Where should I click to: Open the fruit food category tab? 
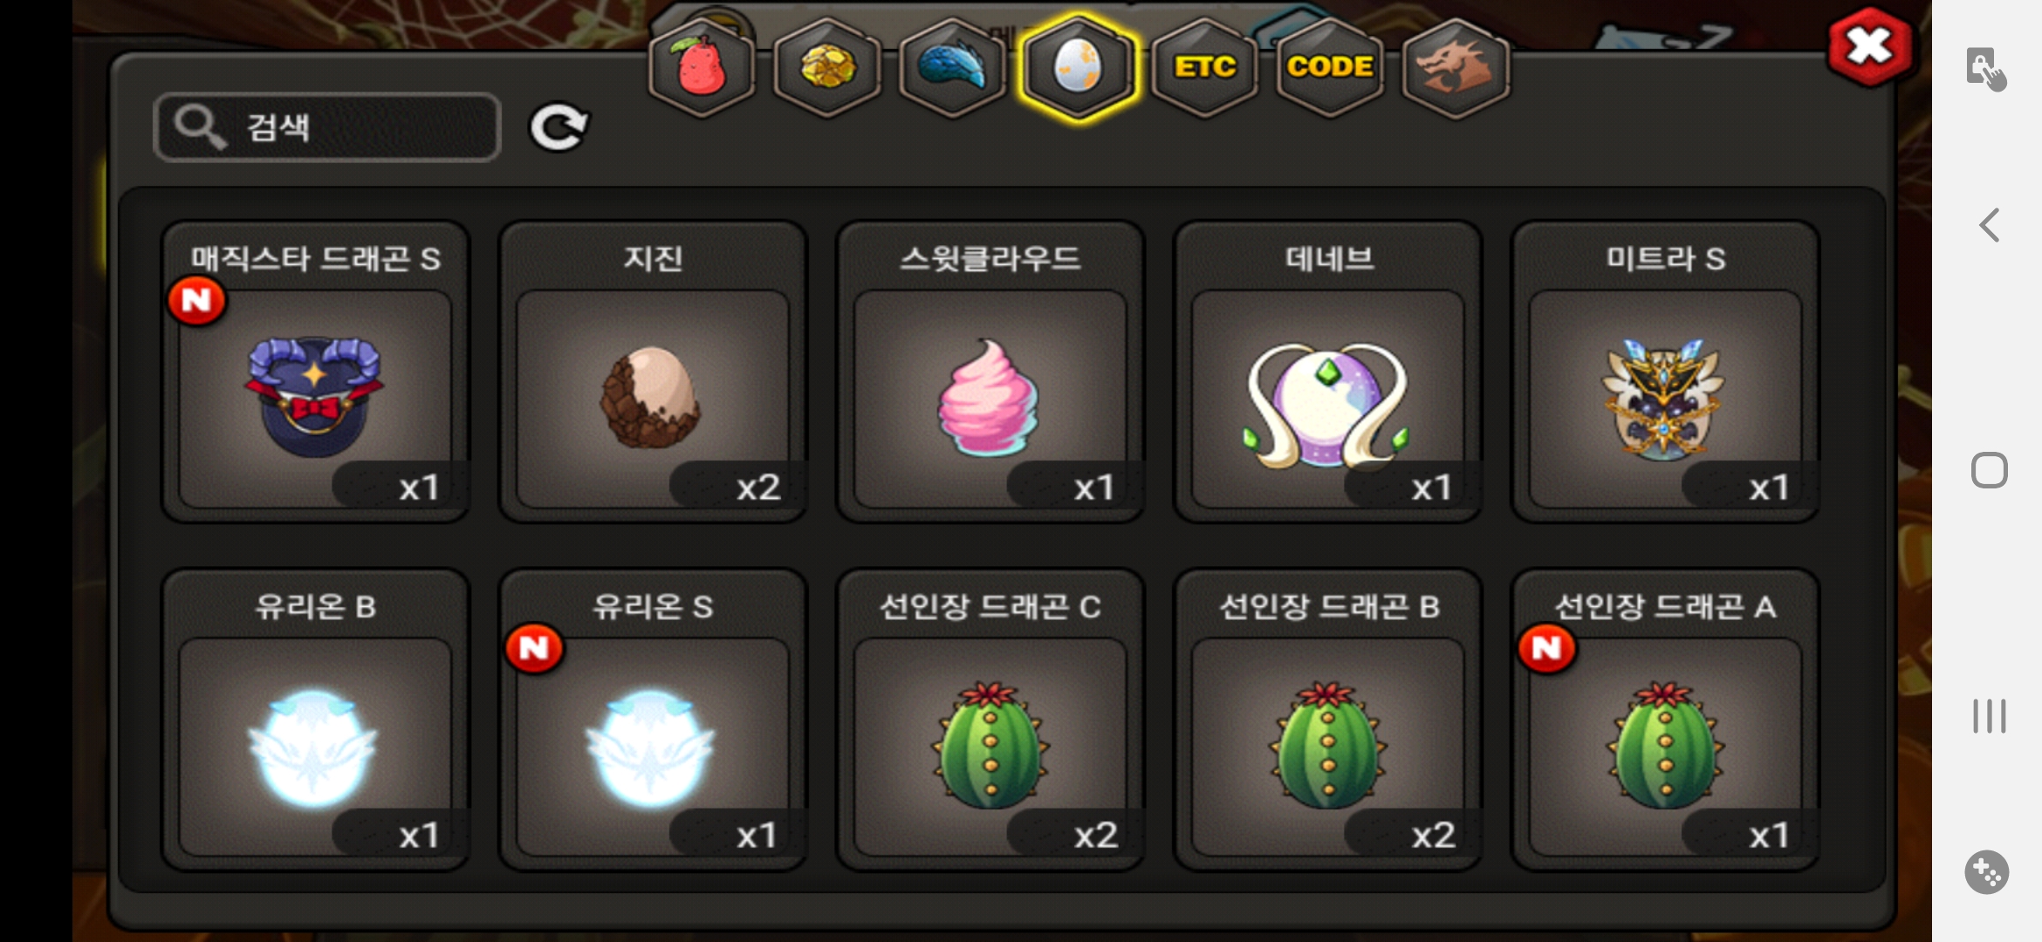[702, 67]
